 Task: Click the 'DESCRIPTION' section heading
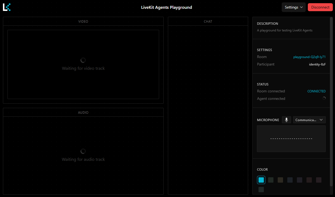(x=268, y=24)
